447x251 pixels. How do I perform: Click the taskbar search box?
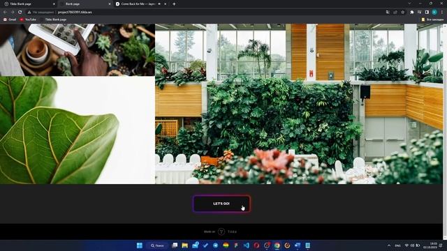point(158,245)
